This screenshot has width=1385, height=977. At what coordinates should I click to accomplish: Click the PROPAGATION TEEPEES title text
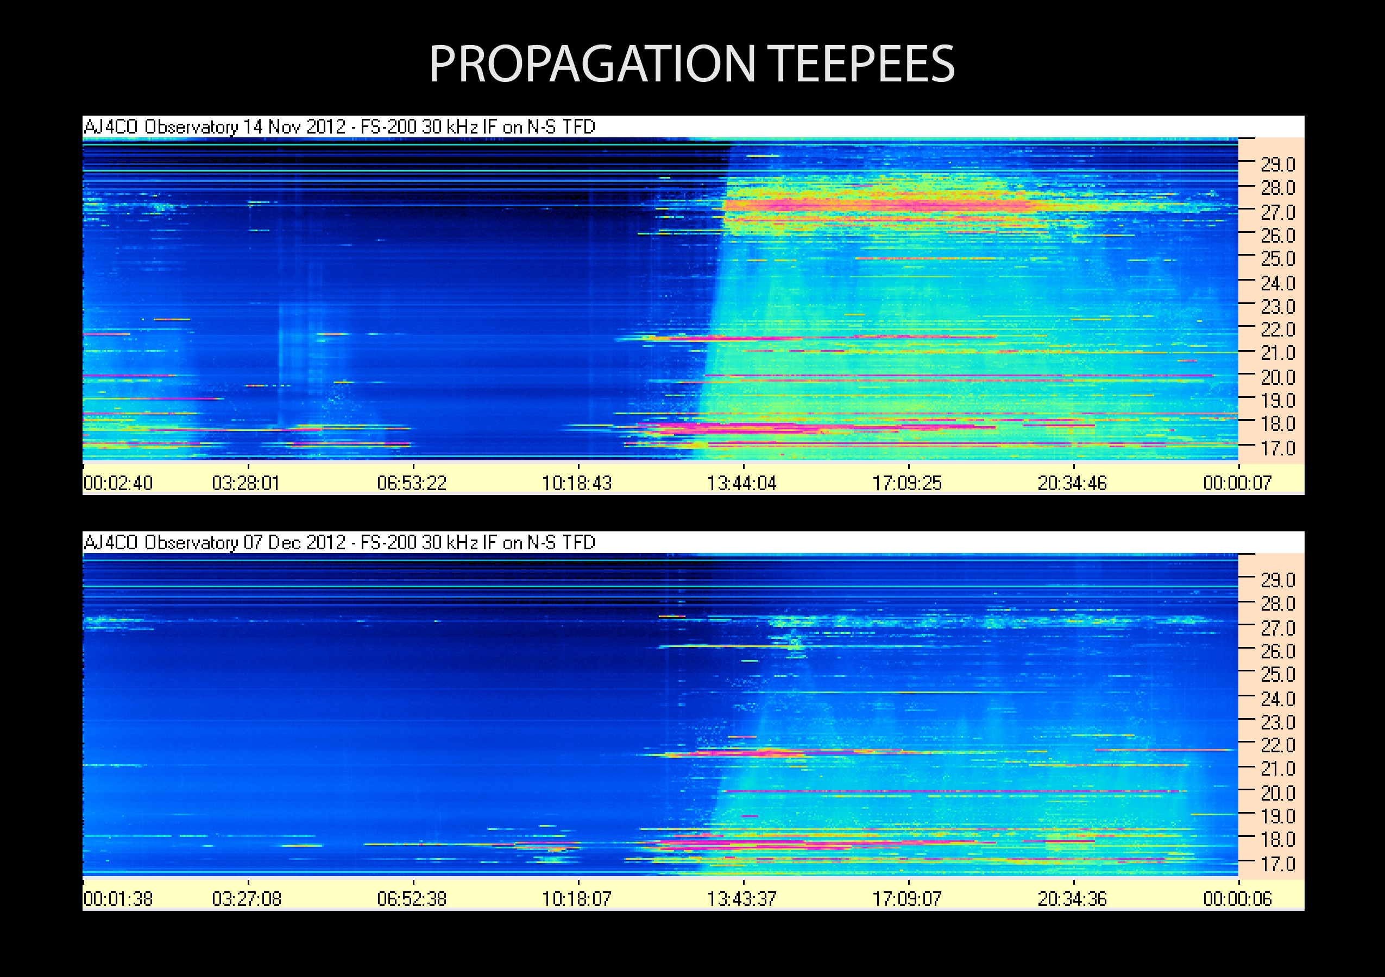pyautogui.click(x=691, y=65)
